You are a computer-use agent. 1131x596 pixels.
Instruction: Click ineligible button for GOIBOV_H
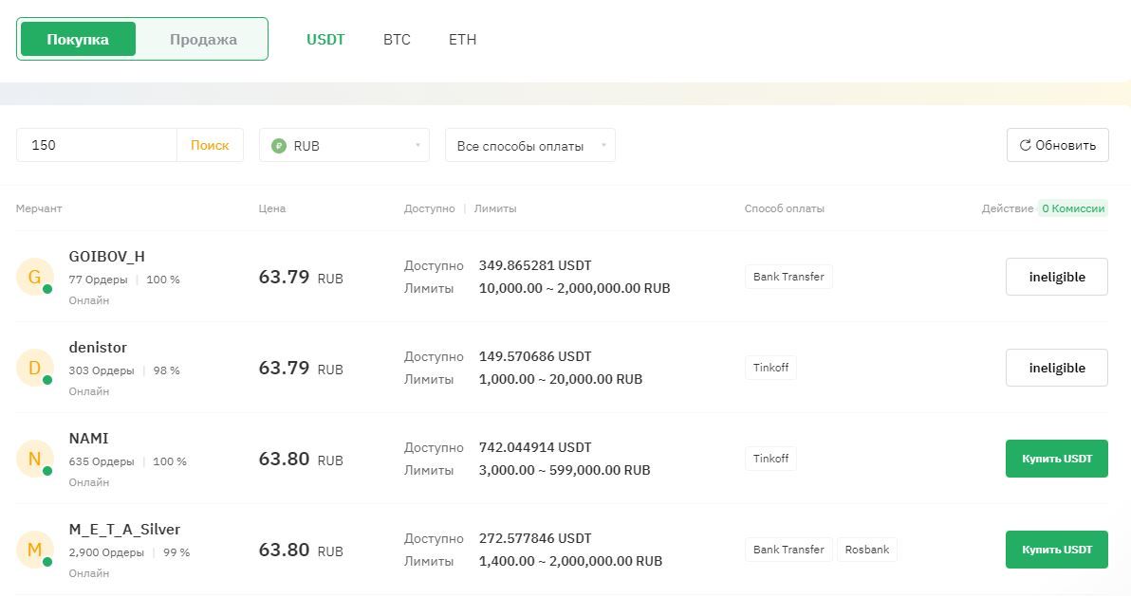(1057, 277)
